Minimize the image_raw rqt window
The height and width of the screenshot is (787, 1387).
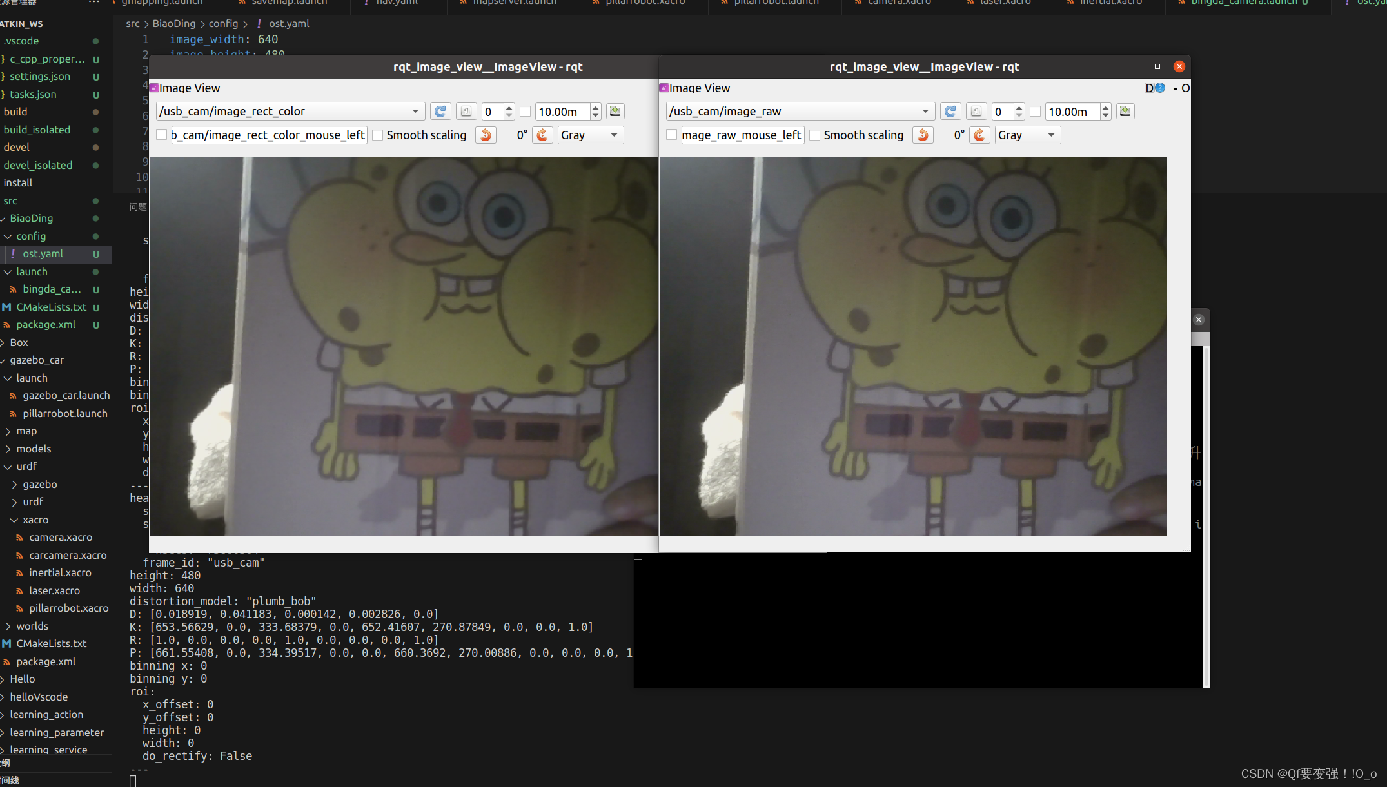(1136, 67)
